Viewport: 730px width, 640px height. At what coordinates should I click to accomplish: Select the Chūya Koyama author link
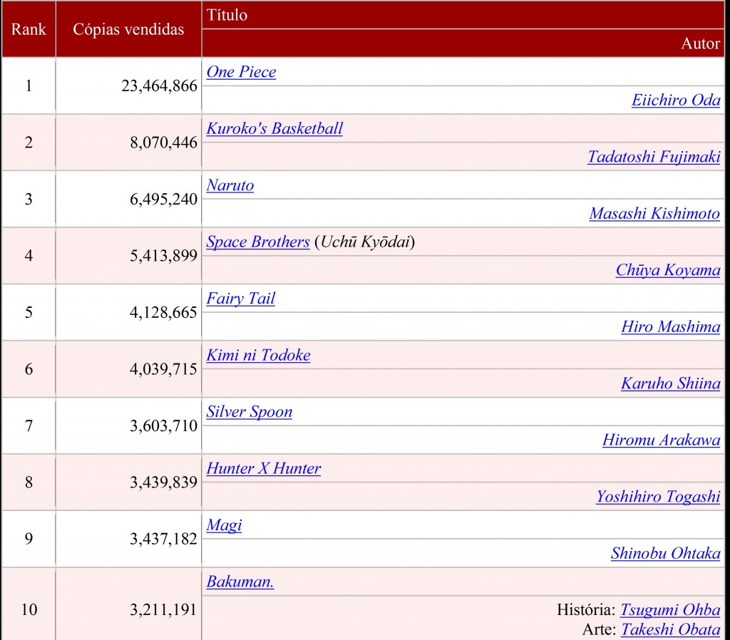click(x=667, y=270)
